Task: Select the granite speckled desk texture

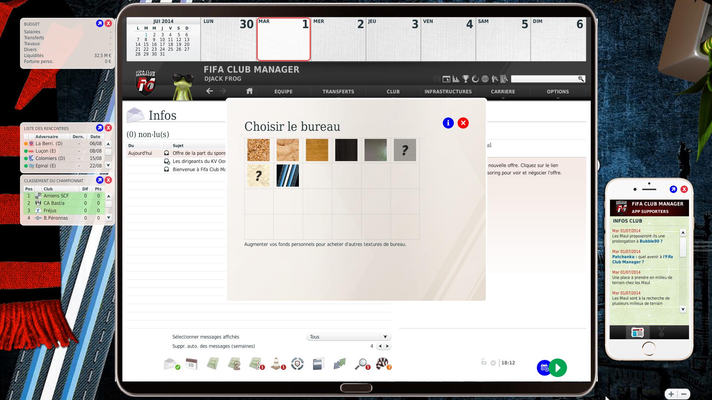Action: [x=258, y=150]
